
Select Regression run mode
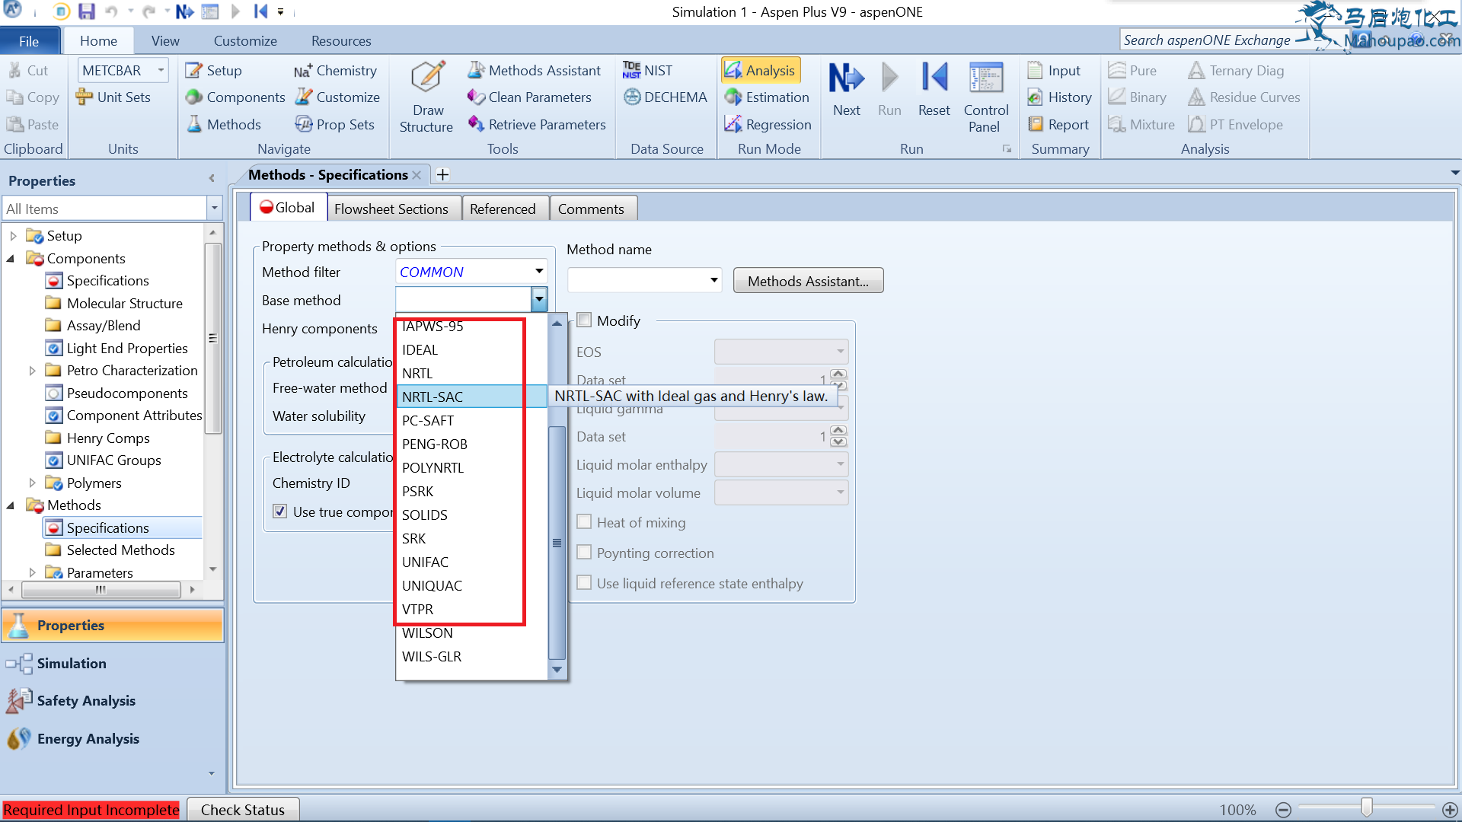tap(768, 124)
